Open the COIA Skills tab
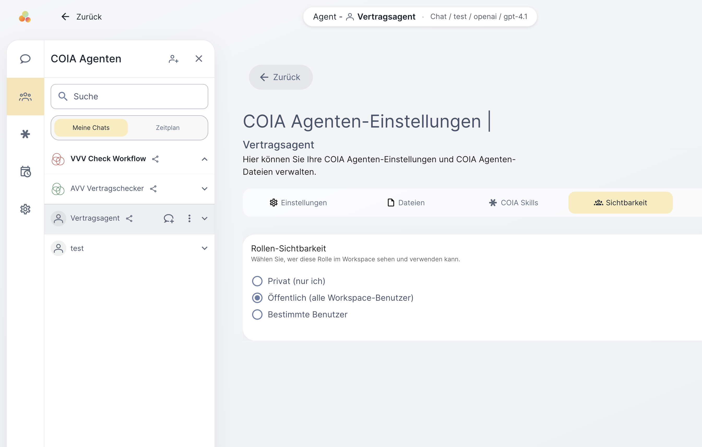Image resolution: width=702 pixels, height=447 pixels. (513, 203)
